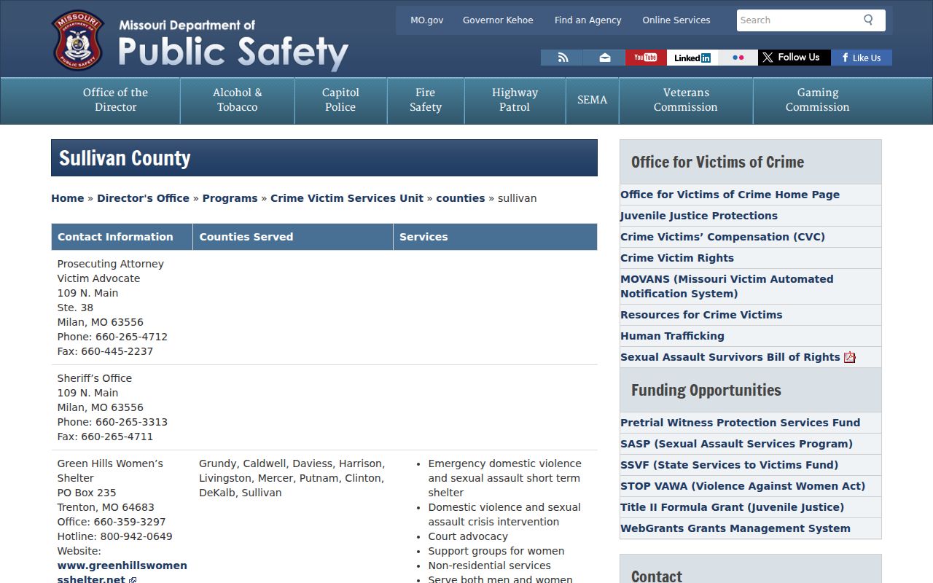Click the PDF icon beside Survivors Bill of Rights

[850, 357]
